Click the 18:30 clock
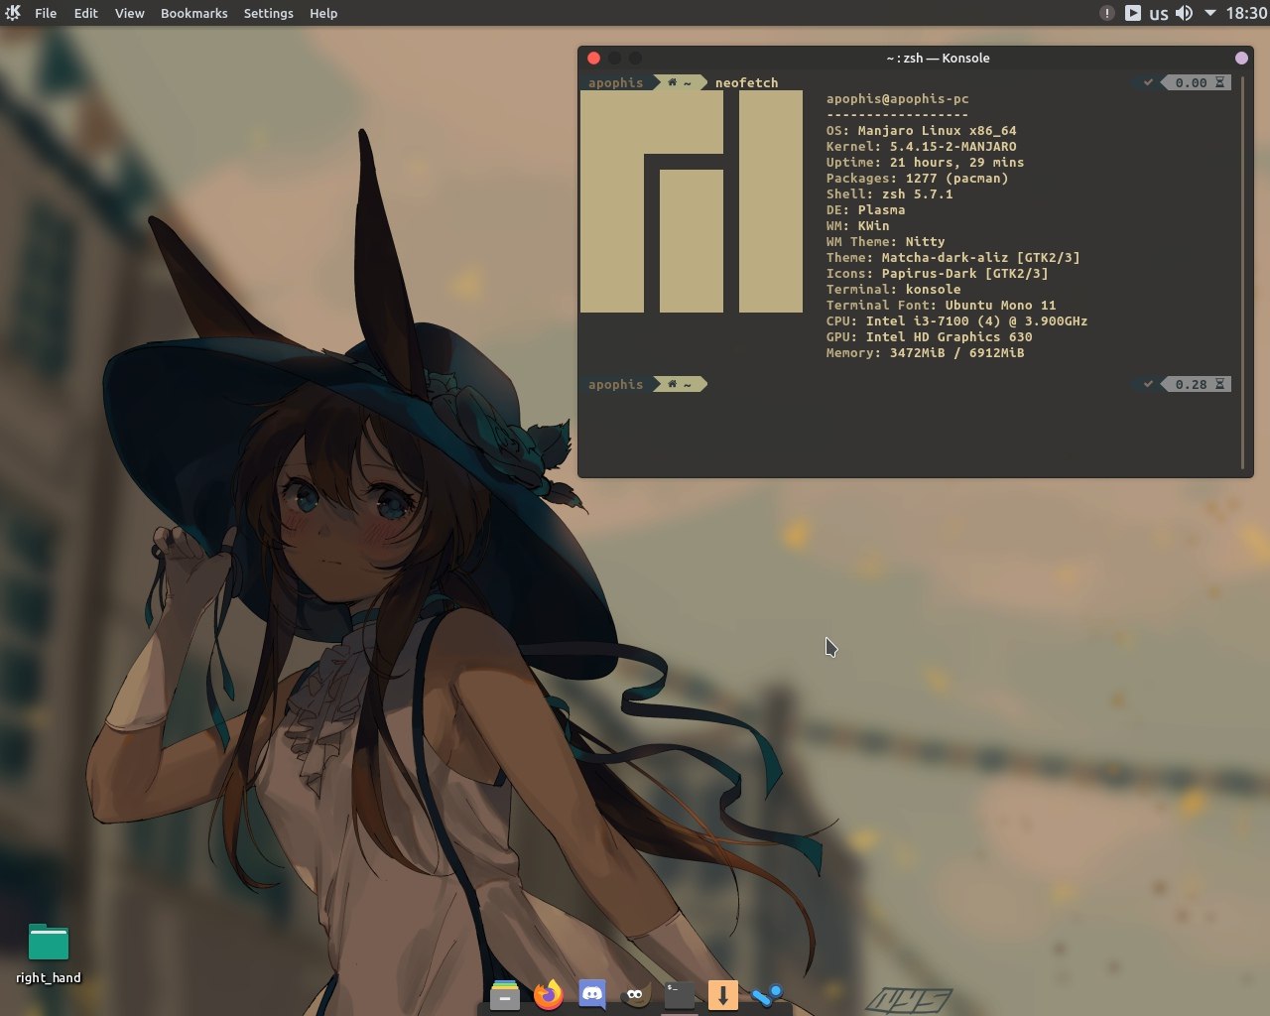The image size is (1270, 1016). click(1246, 13)
